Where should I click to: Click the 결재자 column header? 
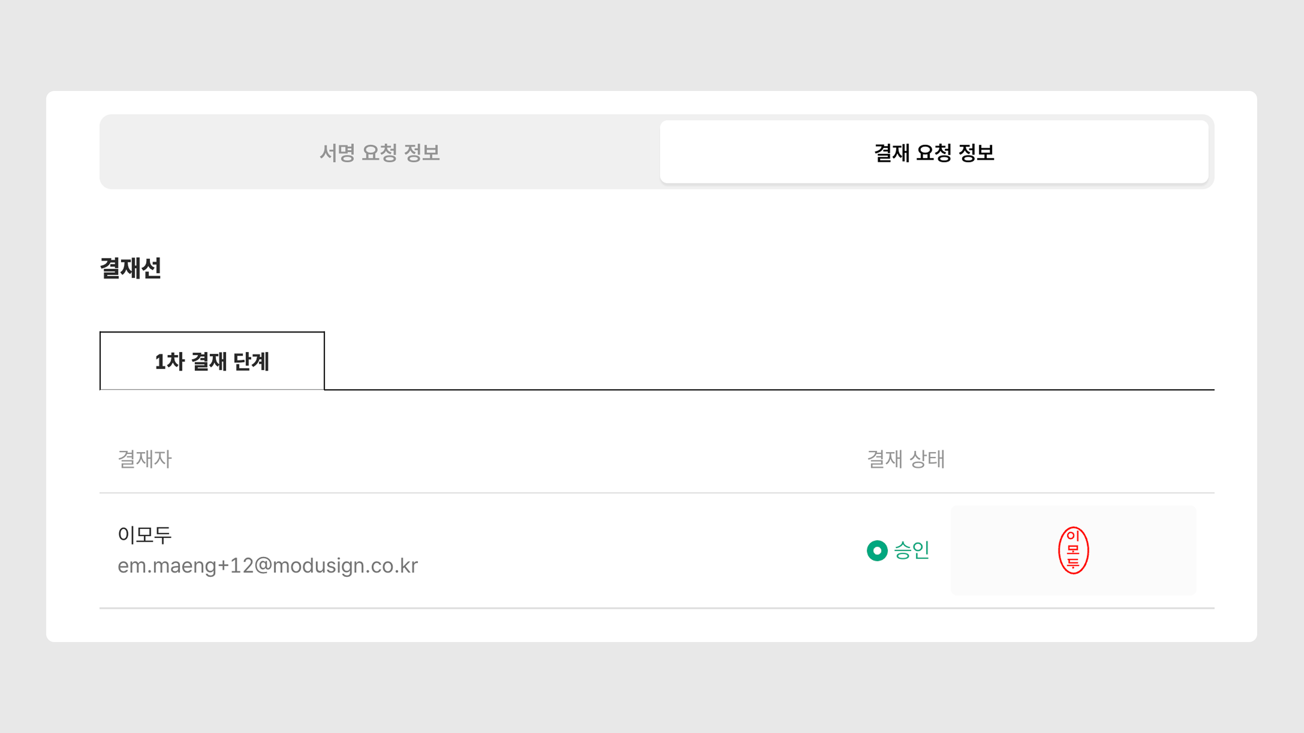tap(145, 459)
